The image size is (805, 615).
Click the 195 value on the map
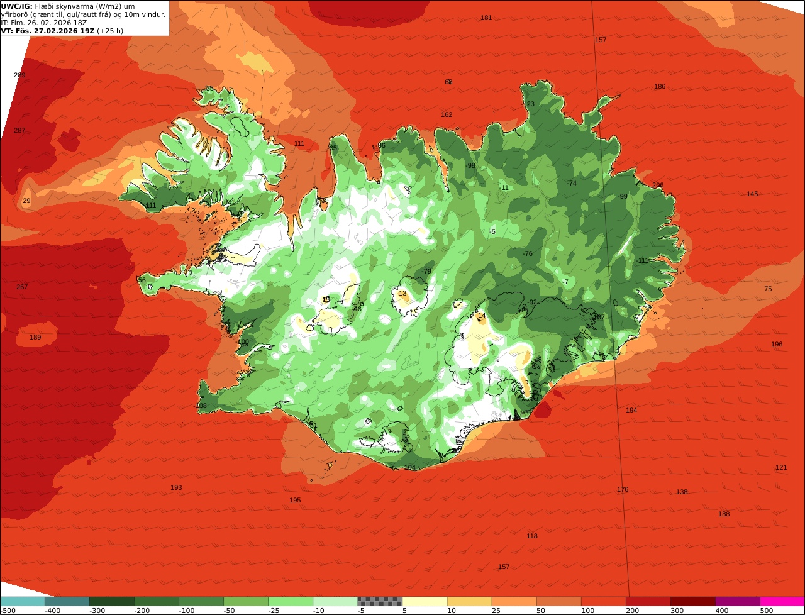click(x=295, y=500)
